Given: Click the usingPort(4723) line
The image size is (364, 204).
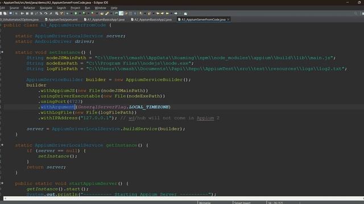Looking at the screenshot, I should point(60,101).
